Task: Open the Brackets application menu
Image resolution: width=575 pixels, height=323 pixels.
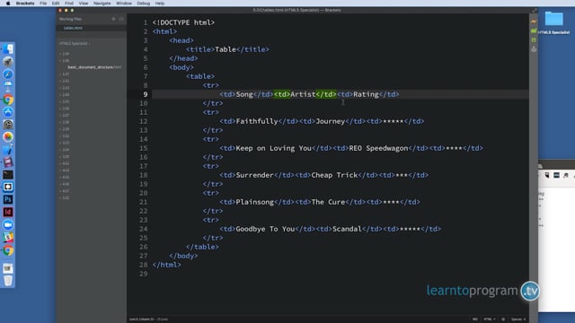Action: click(x=25, y=4)
